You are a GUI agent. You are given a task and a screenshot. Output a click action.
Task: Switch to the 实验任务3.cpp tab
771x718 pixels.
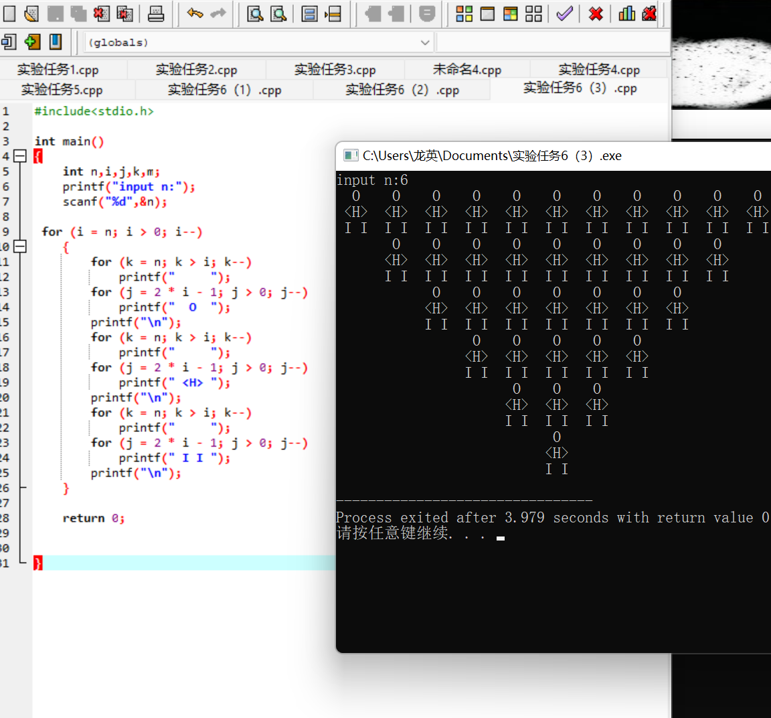tap(335, 70)
